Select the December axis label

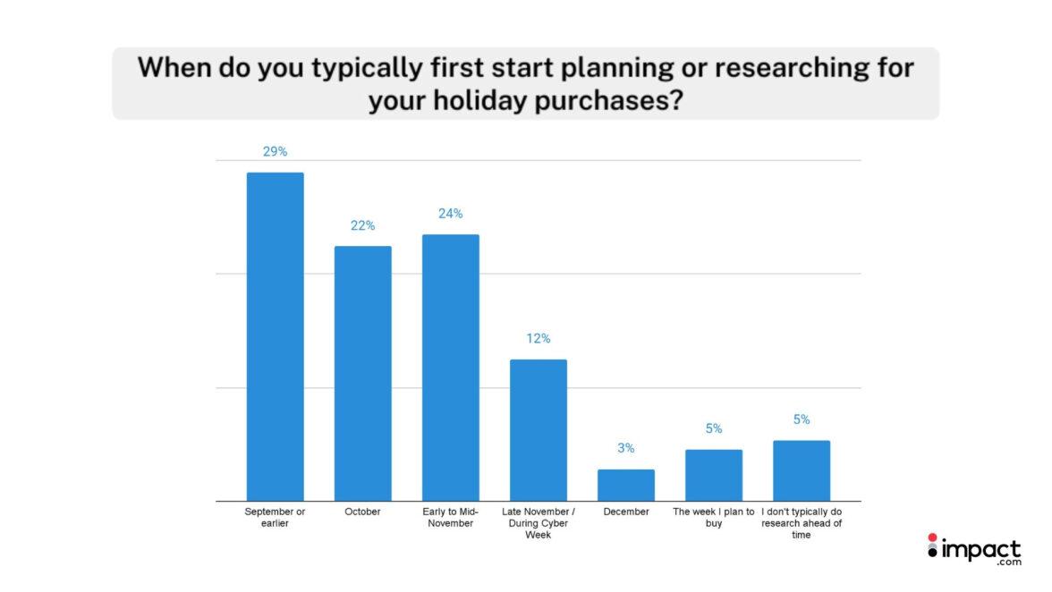(x=625, y=512)
